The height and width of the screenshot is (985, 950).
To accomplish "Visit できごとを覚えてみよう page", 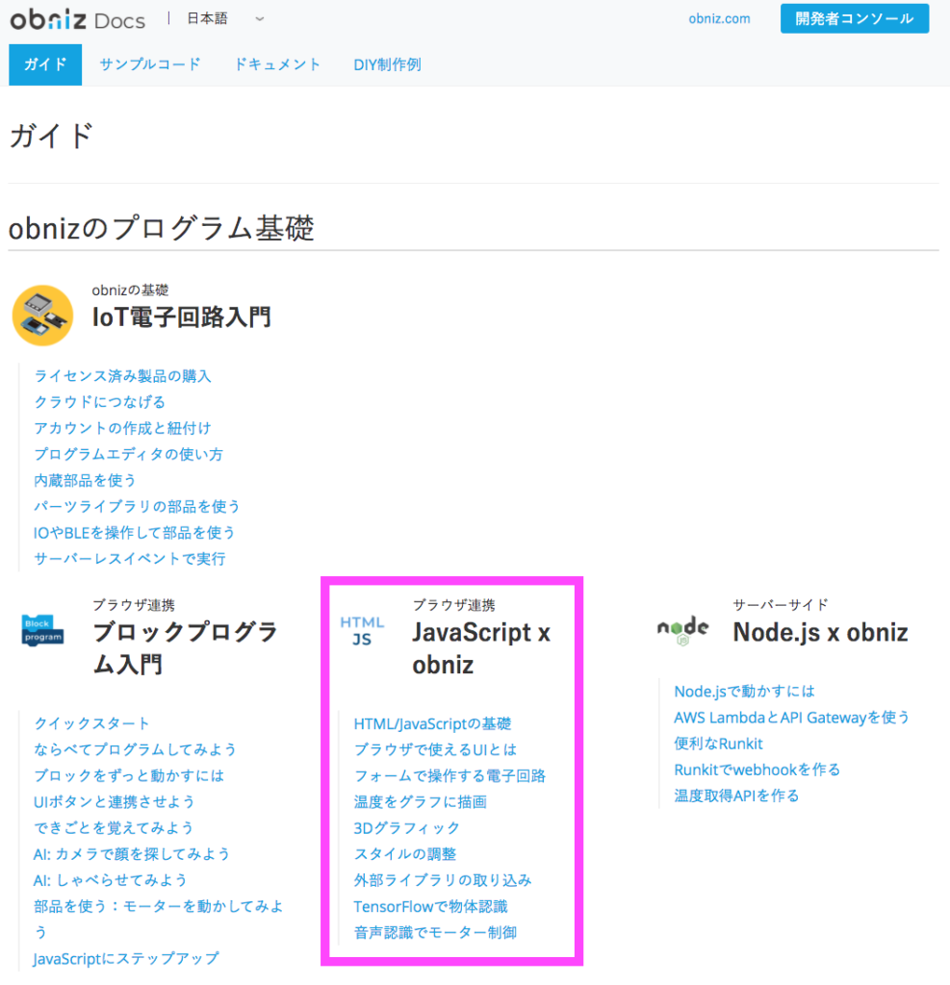I will coord(114,828).
